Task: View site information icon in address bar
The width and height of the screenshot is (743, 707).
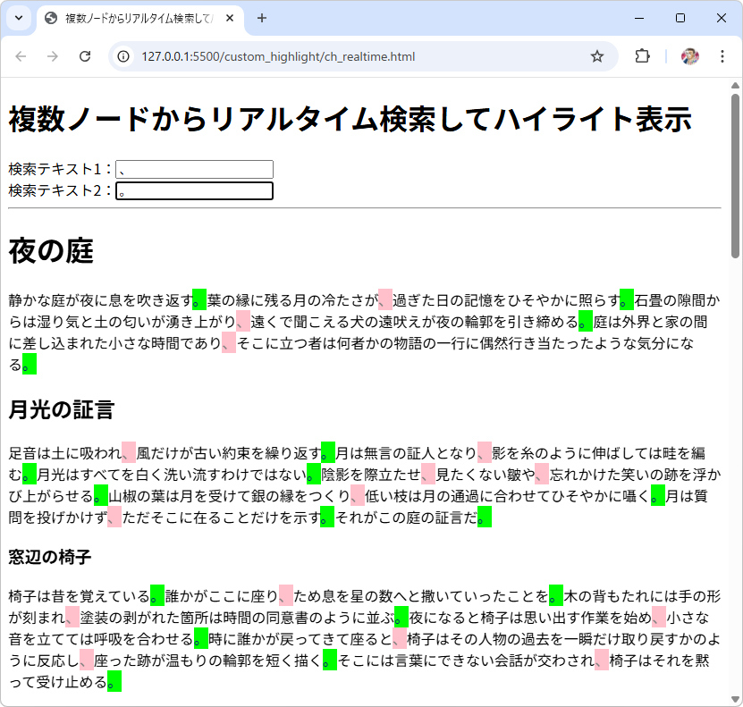Action: tap(124, 56)
